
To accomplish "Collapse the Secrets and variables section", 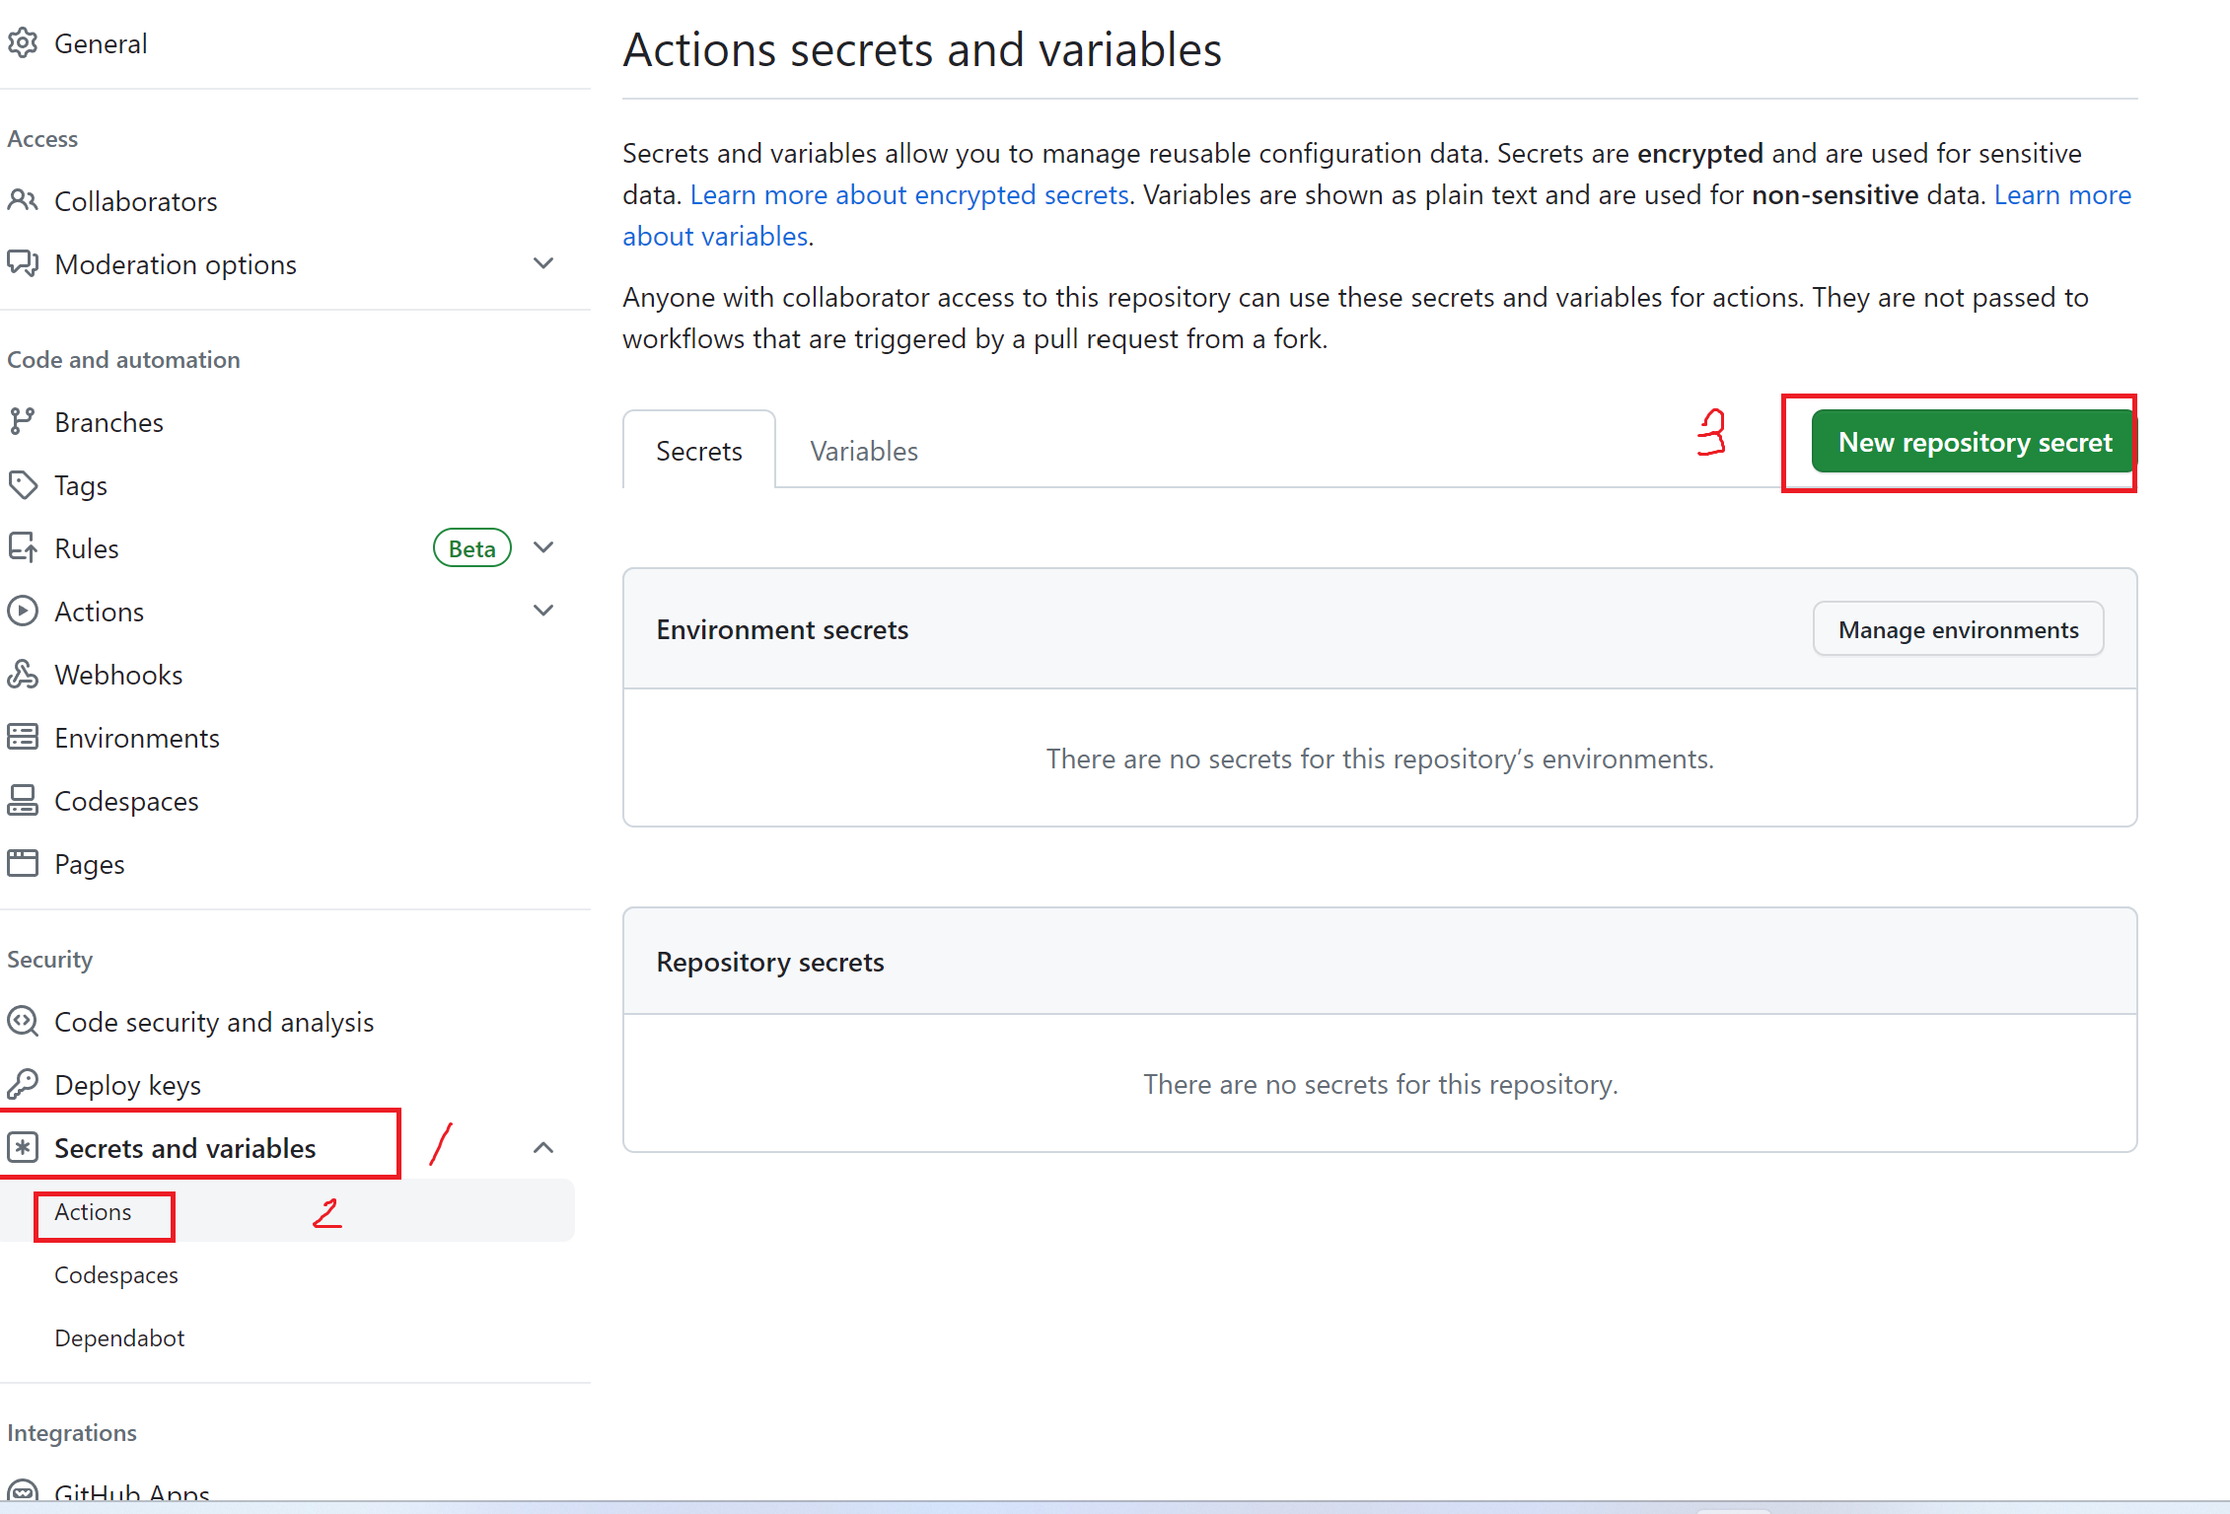I will pyautogui.click(x=543, y=1148).
